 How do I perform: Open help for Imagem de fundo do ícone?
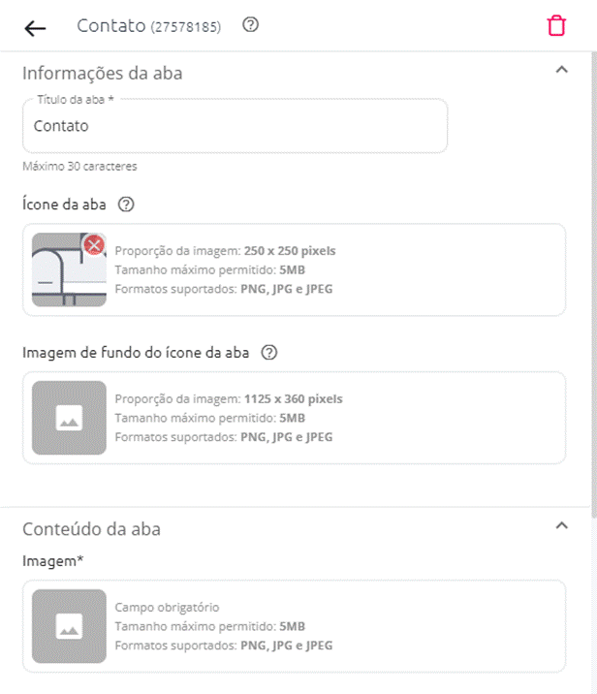point(269,353)
